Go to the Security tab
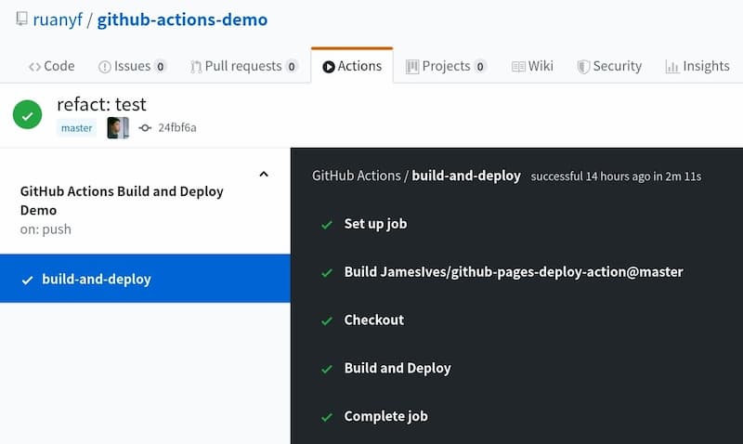The height and width of the screenshot is (444, 743). pyautogui.click(x=609, y=66)
